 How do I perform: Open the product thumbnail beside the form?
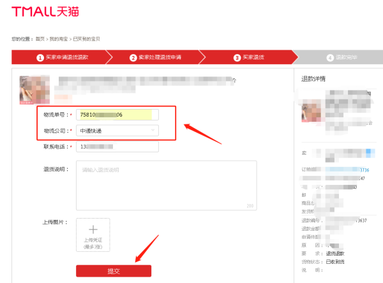pos(32,90)
